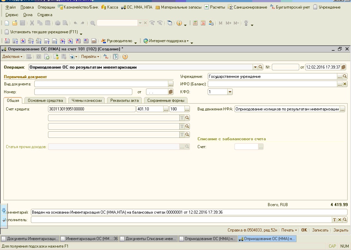The height and width of the screenshot is (250, 351).
Task: Open the Действия dropdown menu
Action: [12, 57]
